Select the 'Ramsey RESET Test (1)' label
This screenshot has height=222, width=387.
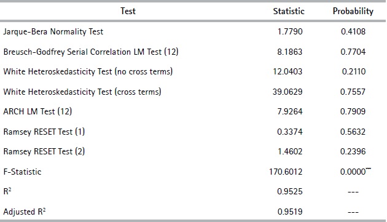coord(44,132)
